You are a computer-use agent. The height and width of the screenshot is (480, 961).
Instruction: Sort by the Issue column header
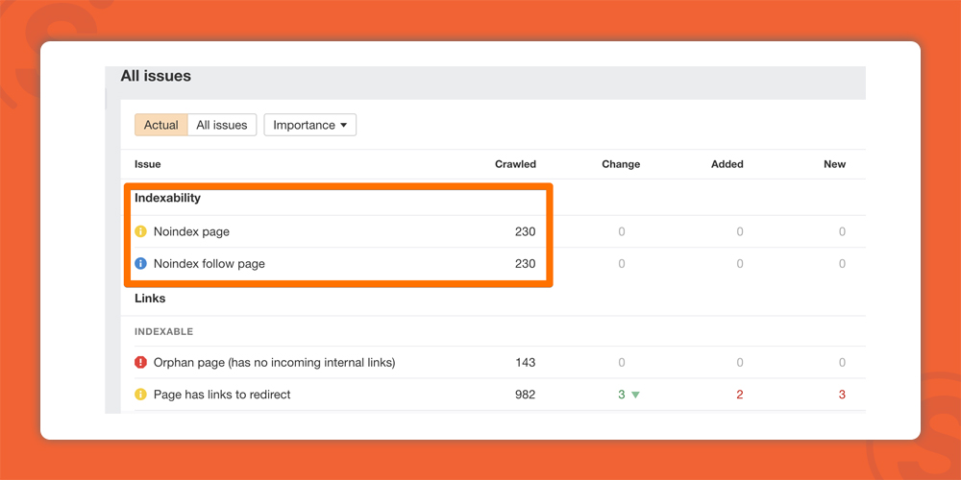click(x=148, y=164)
